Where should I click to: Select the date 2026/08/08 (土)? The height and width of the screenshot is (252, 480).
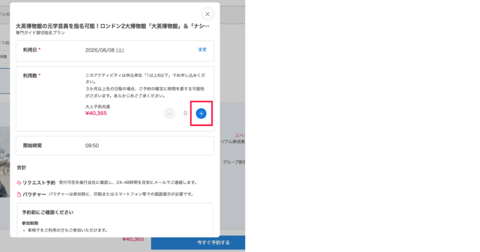click(x=105, y=50)
